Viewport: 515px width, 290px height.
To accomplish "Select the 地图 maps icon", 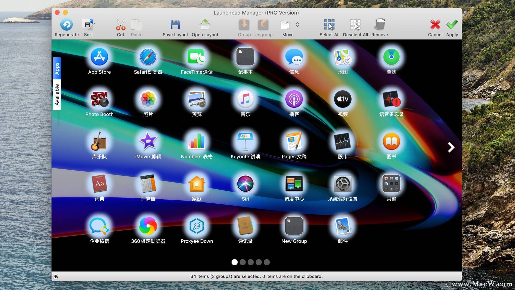I will 342,57.
